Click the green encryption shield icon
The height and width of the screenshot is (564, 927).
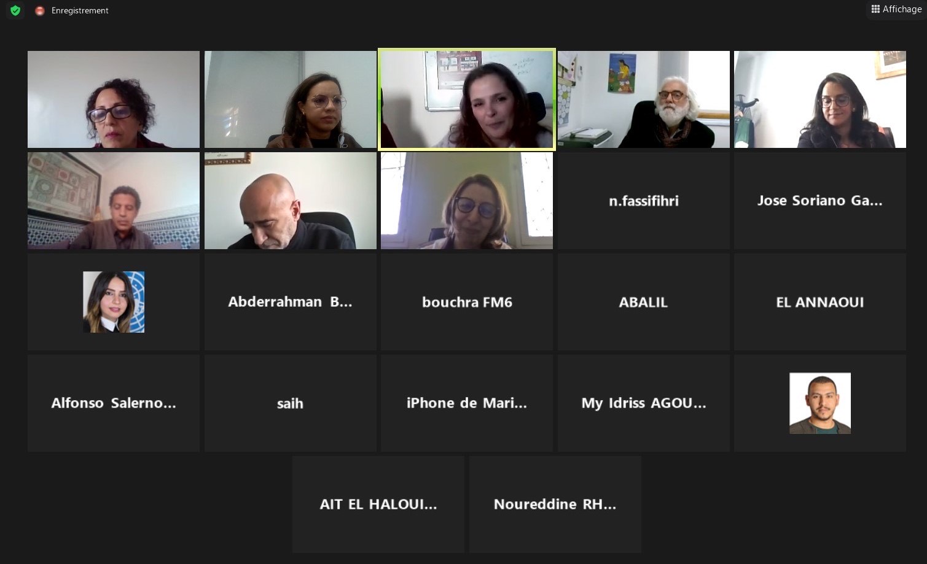[x=15, y=10]
